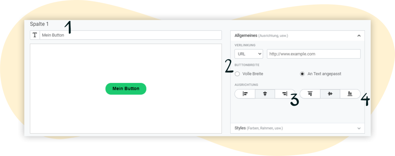Align button to the left horizontally
The width and height of the screenshot is (395, 156).
point(245,94)
